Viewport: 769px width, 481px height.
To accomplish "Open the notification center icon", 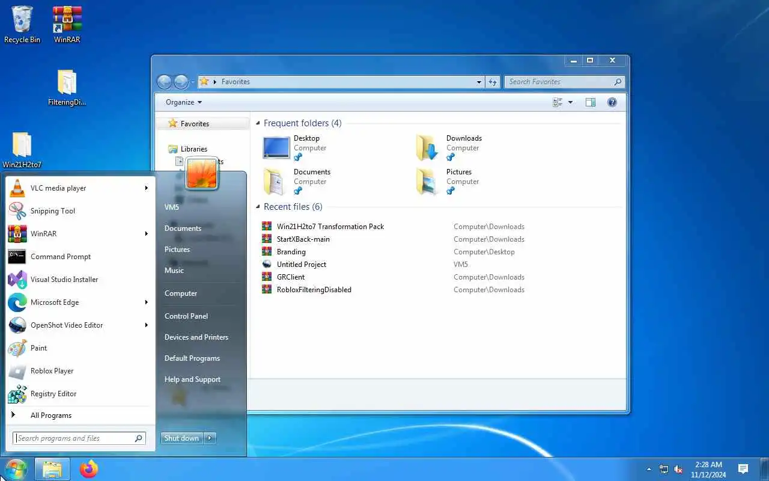I will tap(743, 469).
